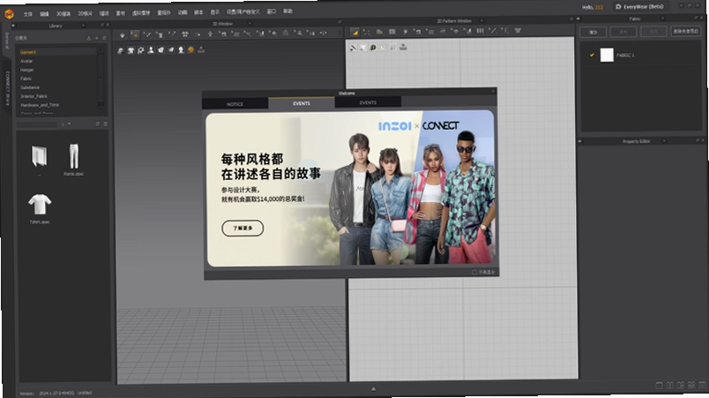The image size is (709, 398).
Task: Open the 设置/用户自定义 menu
Action: tap(243, 11)
